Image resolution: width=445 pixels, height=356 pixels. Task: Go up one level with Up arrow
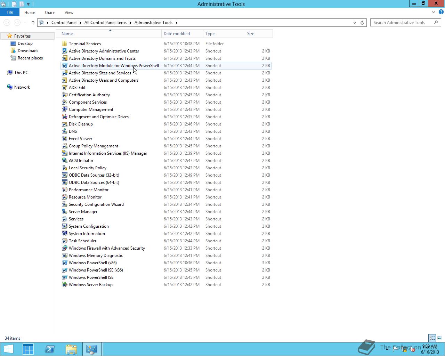(x=33, y=23)
